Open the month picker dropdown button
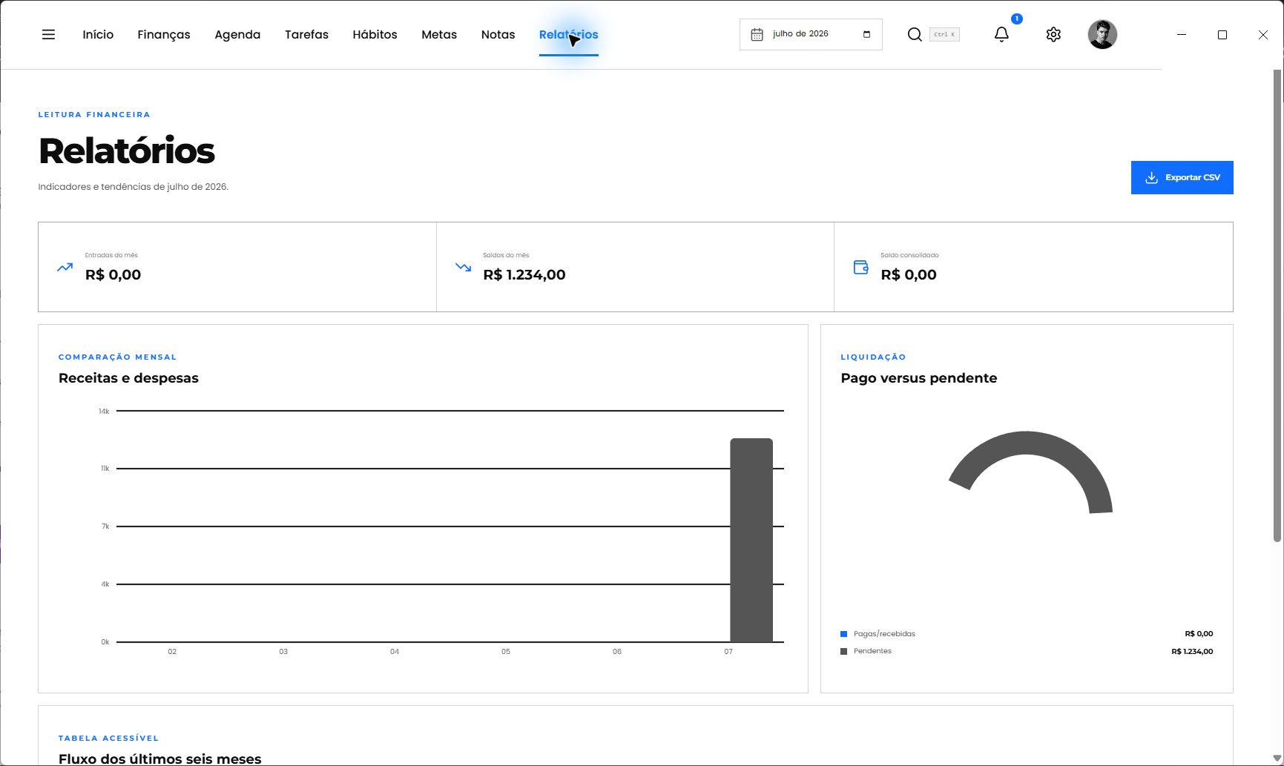 [x=866, y=34]
